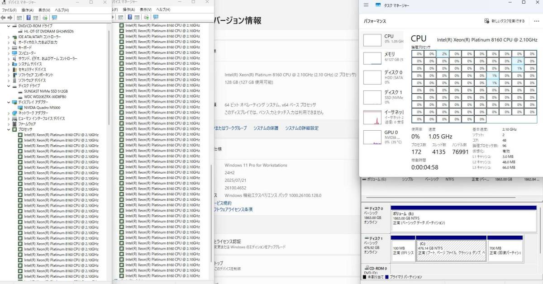
Task: Click scan hardware changes icon in right Device Manager
Action: coord(147,18)
